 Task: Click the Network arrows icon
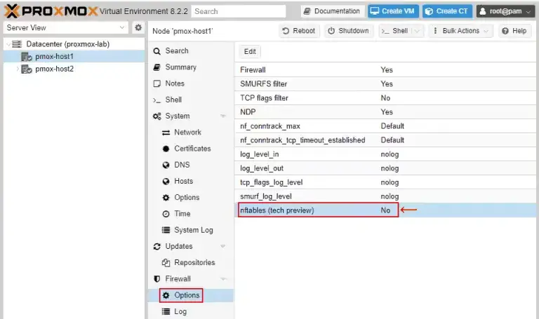tap(166, 133)
